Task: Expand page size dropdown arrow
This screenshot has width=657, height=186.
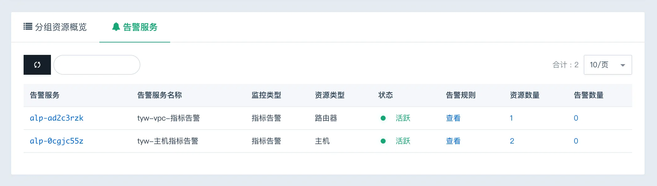Action: (x=623, y=65)
